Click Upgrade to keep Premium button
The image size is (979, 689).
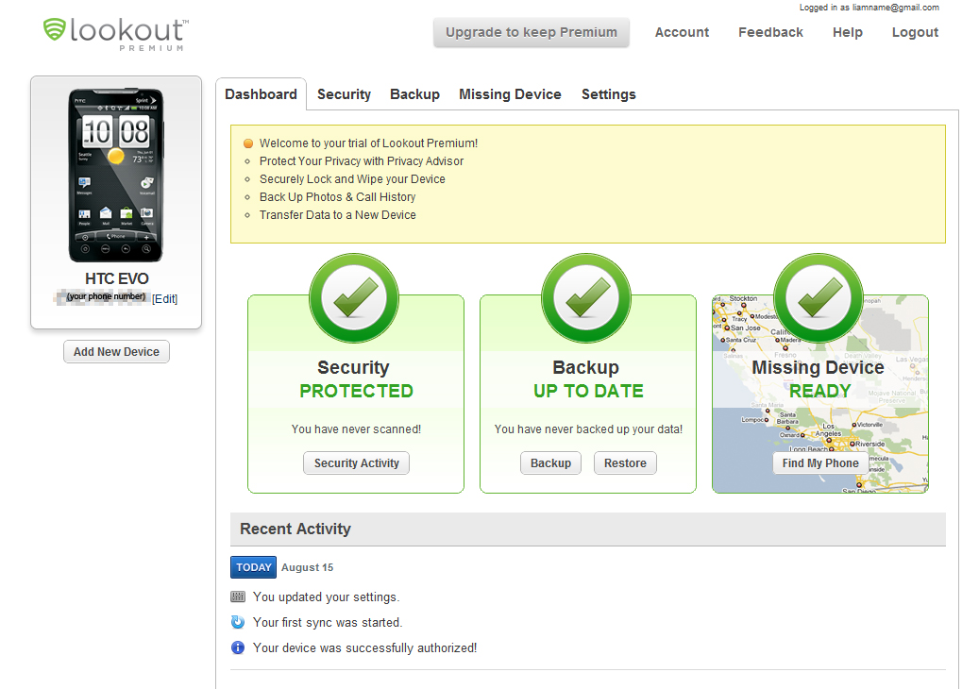click(x=532, y=32)
